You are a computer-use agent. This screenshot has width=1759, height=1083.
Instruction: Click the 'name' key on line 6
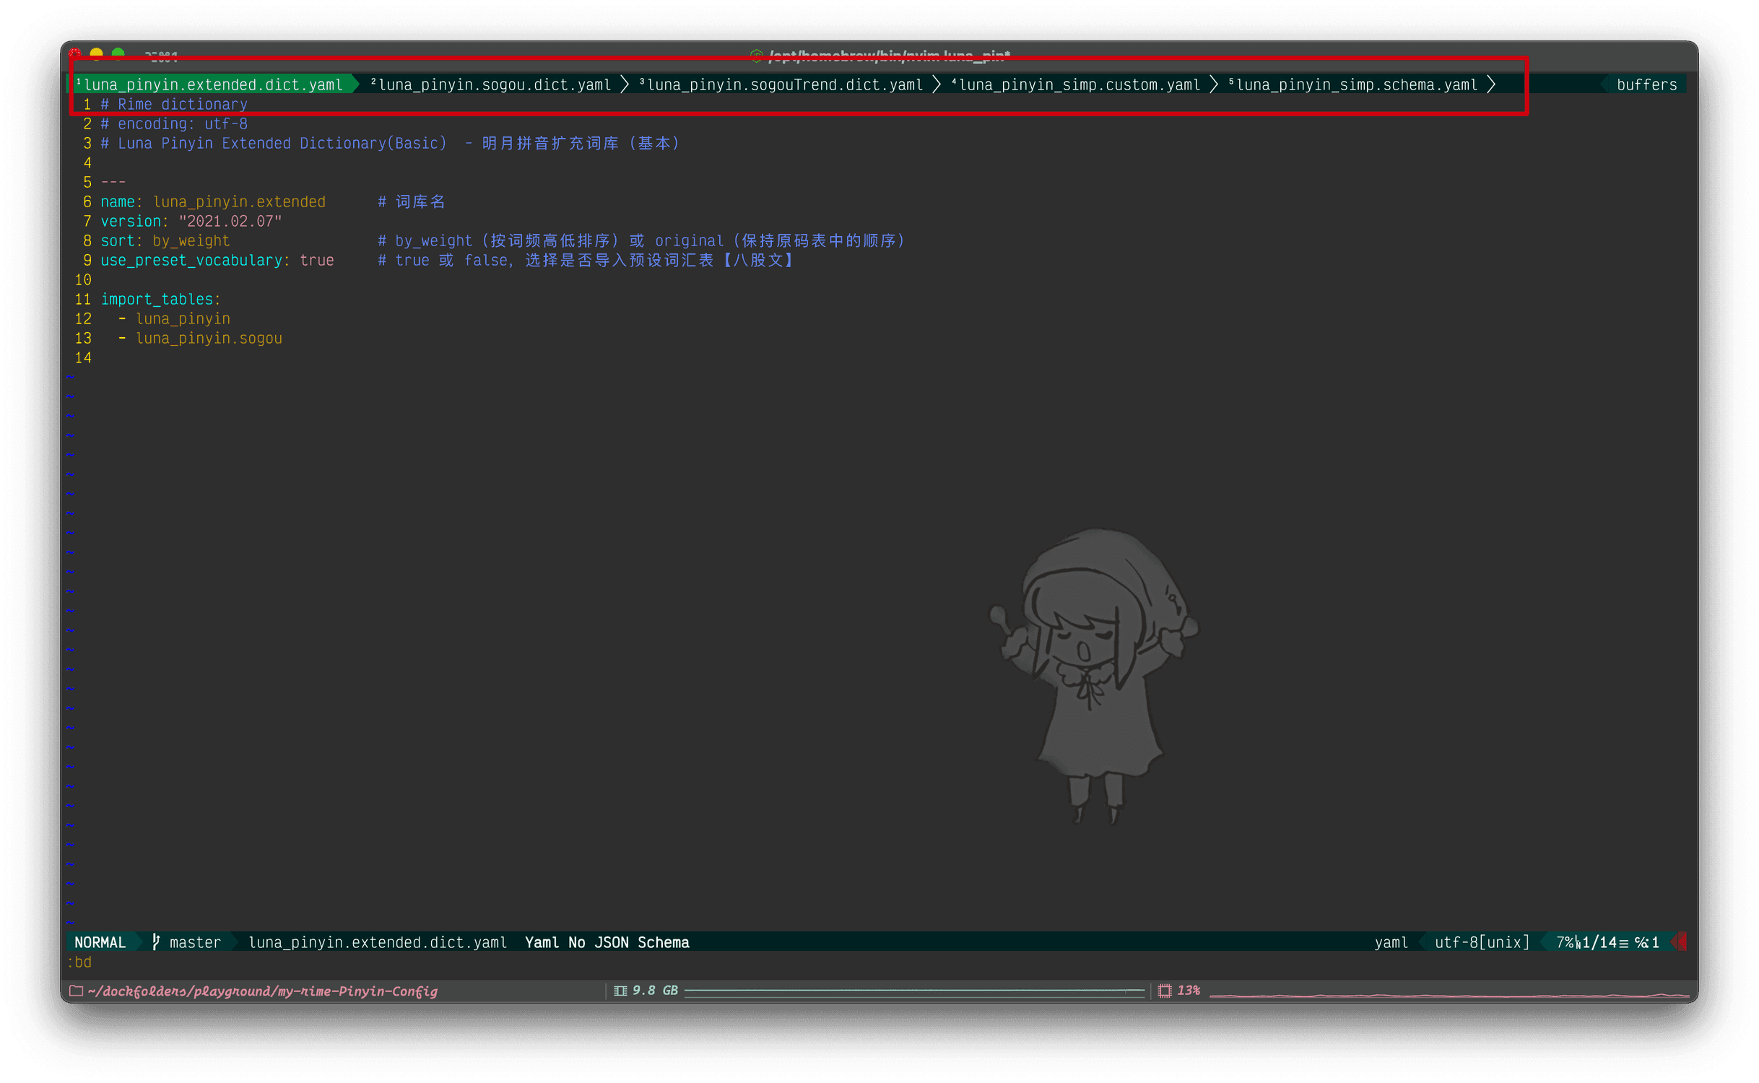click(118, 202)
